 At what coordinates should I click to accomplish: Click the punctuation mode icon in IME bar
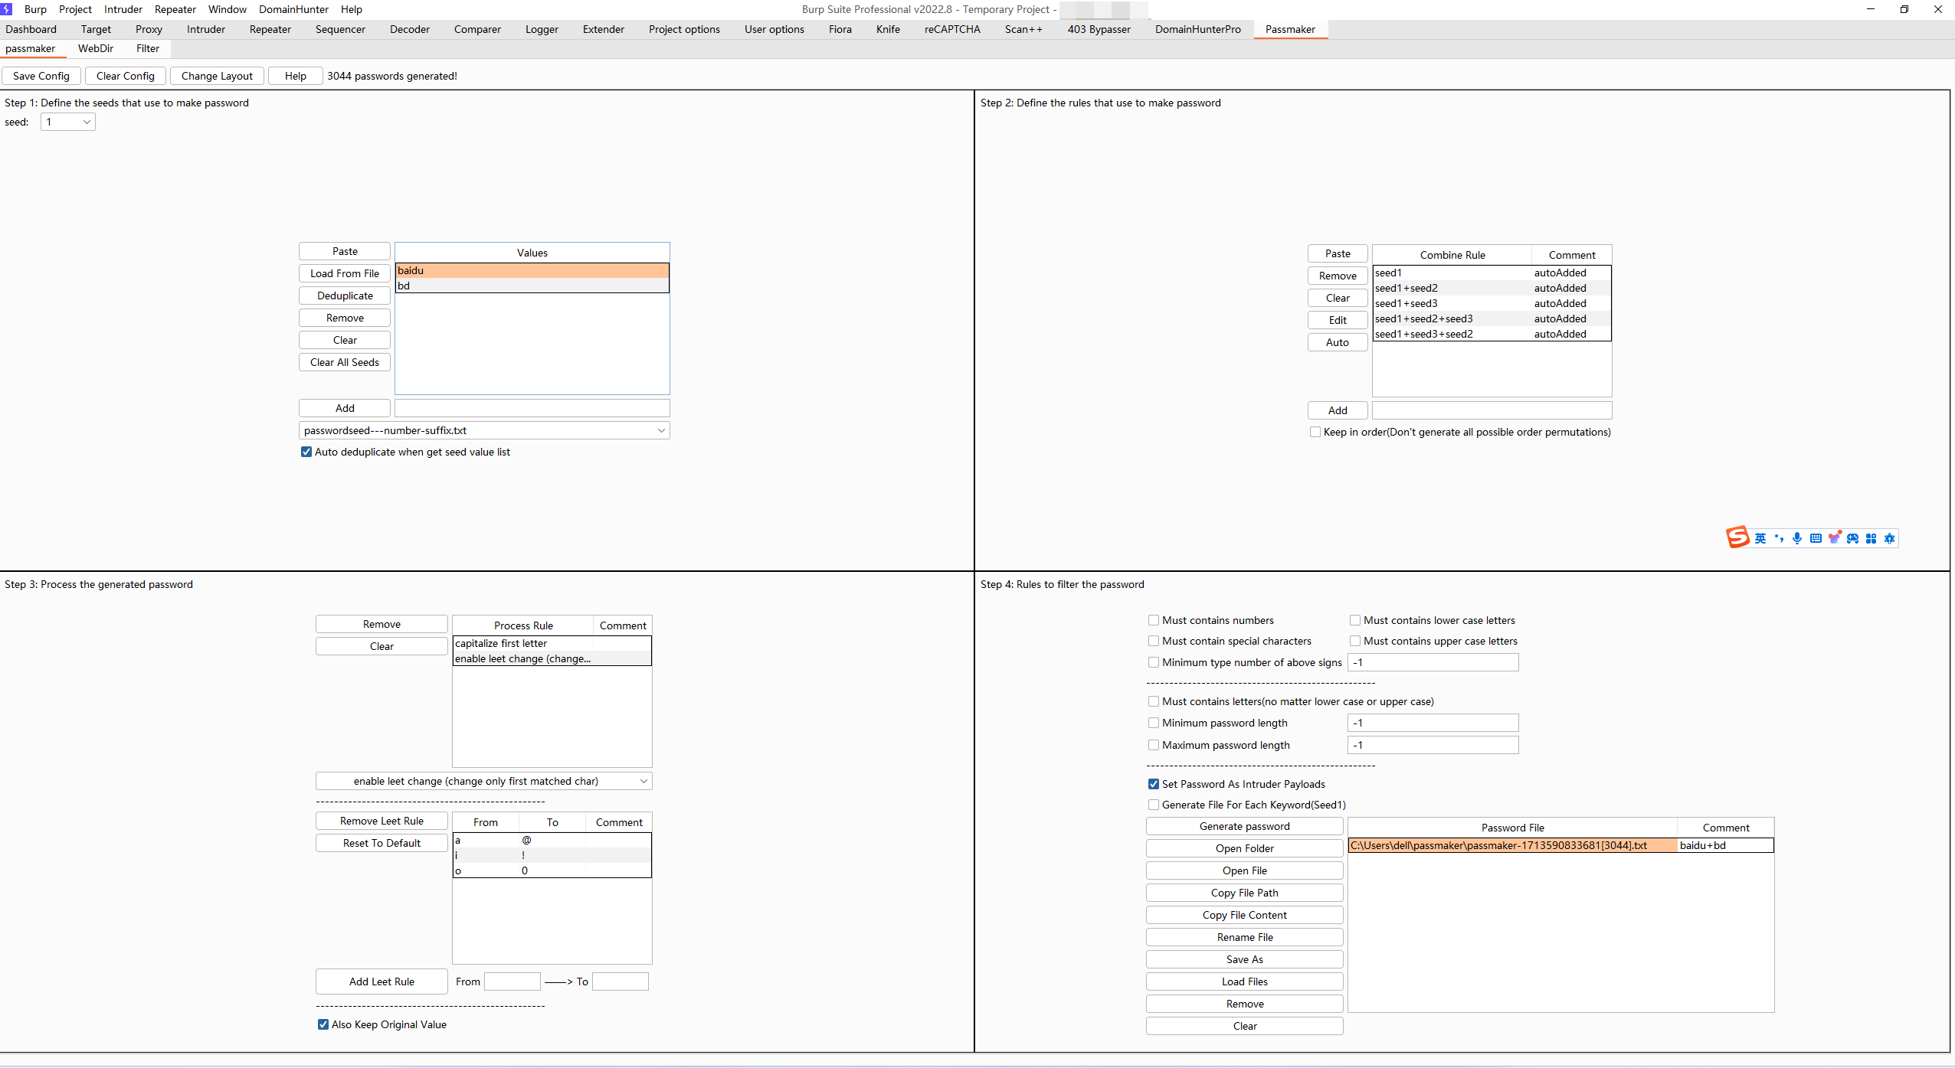1779,538
